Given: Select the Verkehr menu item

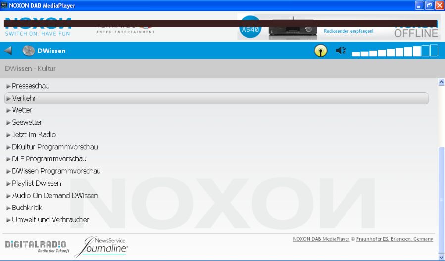Looking at the screenshot, I should [x=24, y=98].
